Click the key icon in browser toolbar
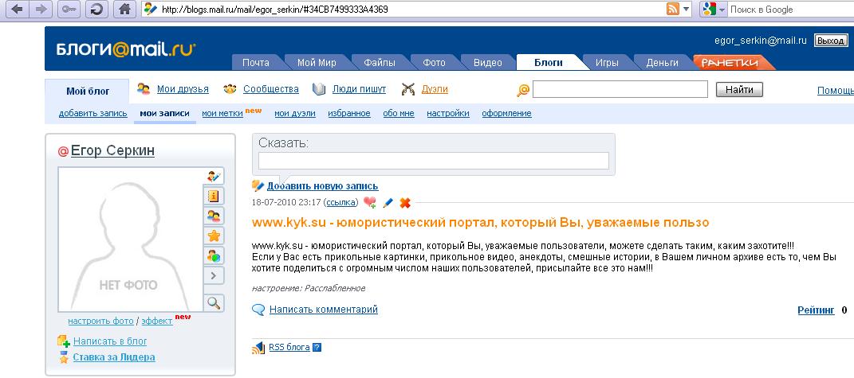The image size is (854, 378). pyautogui.click(x=68, y=10)
